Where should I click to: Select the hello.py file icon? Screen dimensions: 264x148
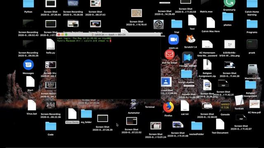pyautogui.click(x=50, y=44)
